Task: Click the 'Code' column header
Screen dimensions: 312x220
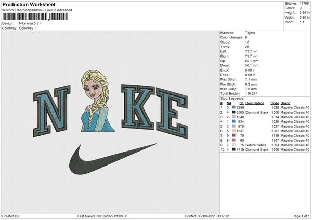Action: (x=275, y=103)
